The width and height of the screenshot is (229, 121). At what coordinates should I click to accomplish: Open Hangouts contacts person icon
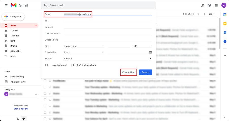[x=18, y=119]
